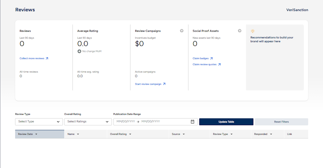The image size is (323, 168).
Task: Sort by the Source column
Action: tap(189, 134)
